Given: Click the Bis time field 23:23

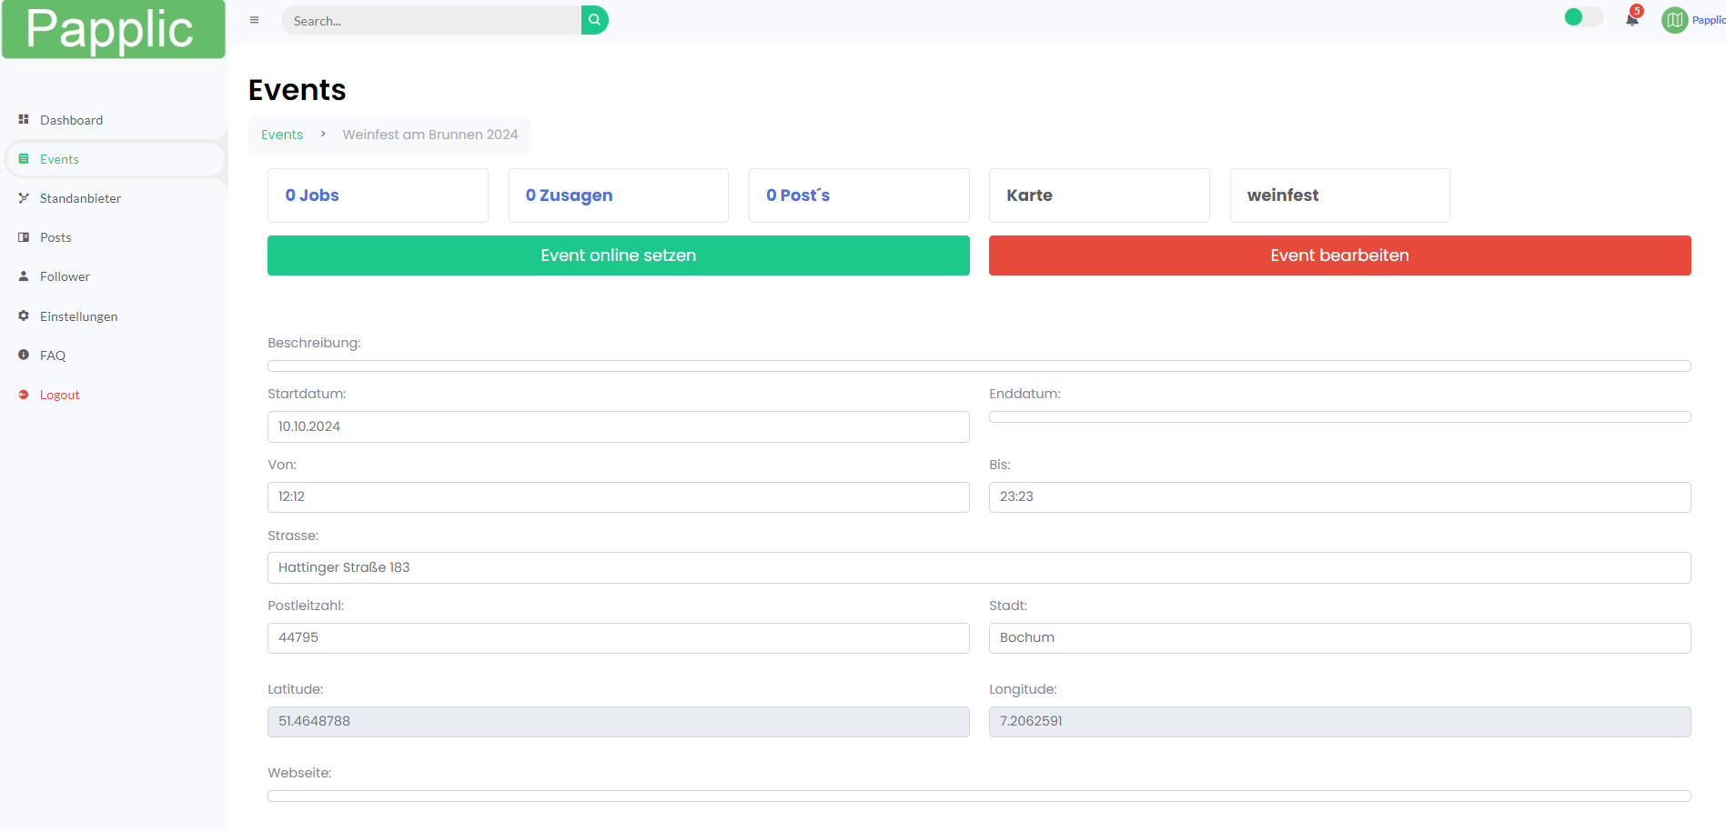Looking at the screenshot, I should 1340,497.
